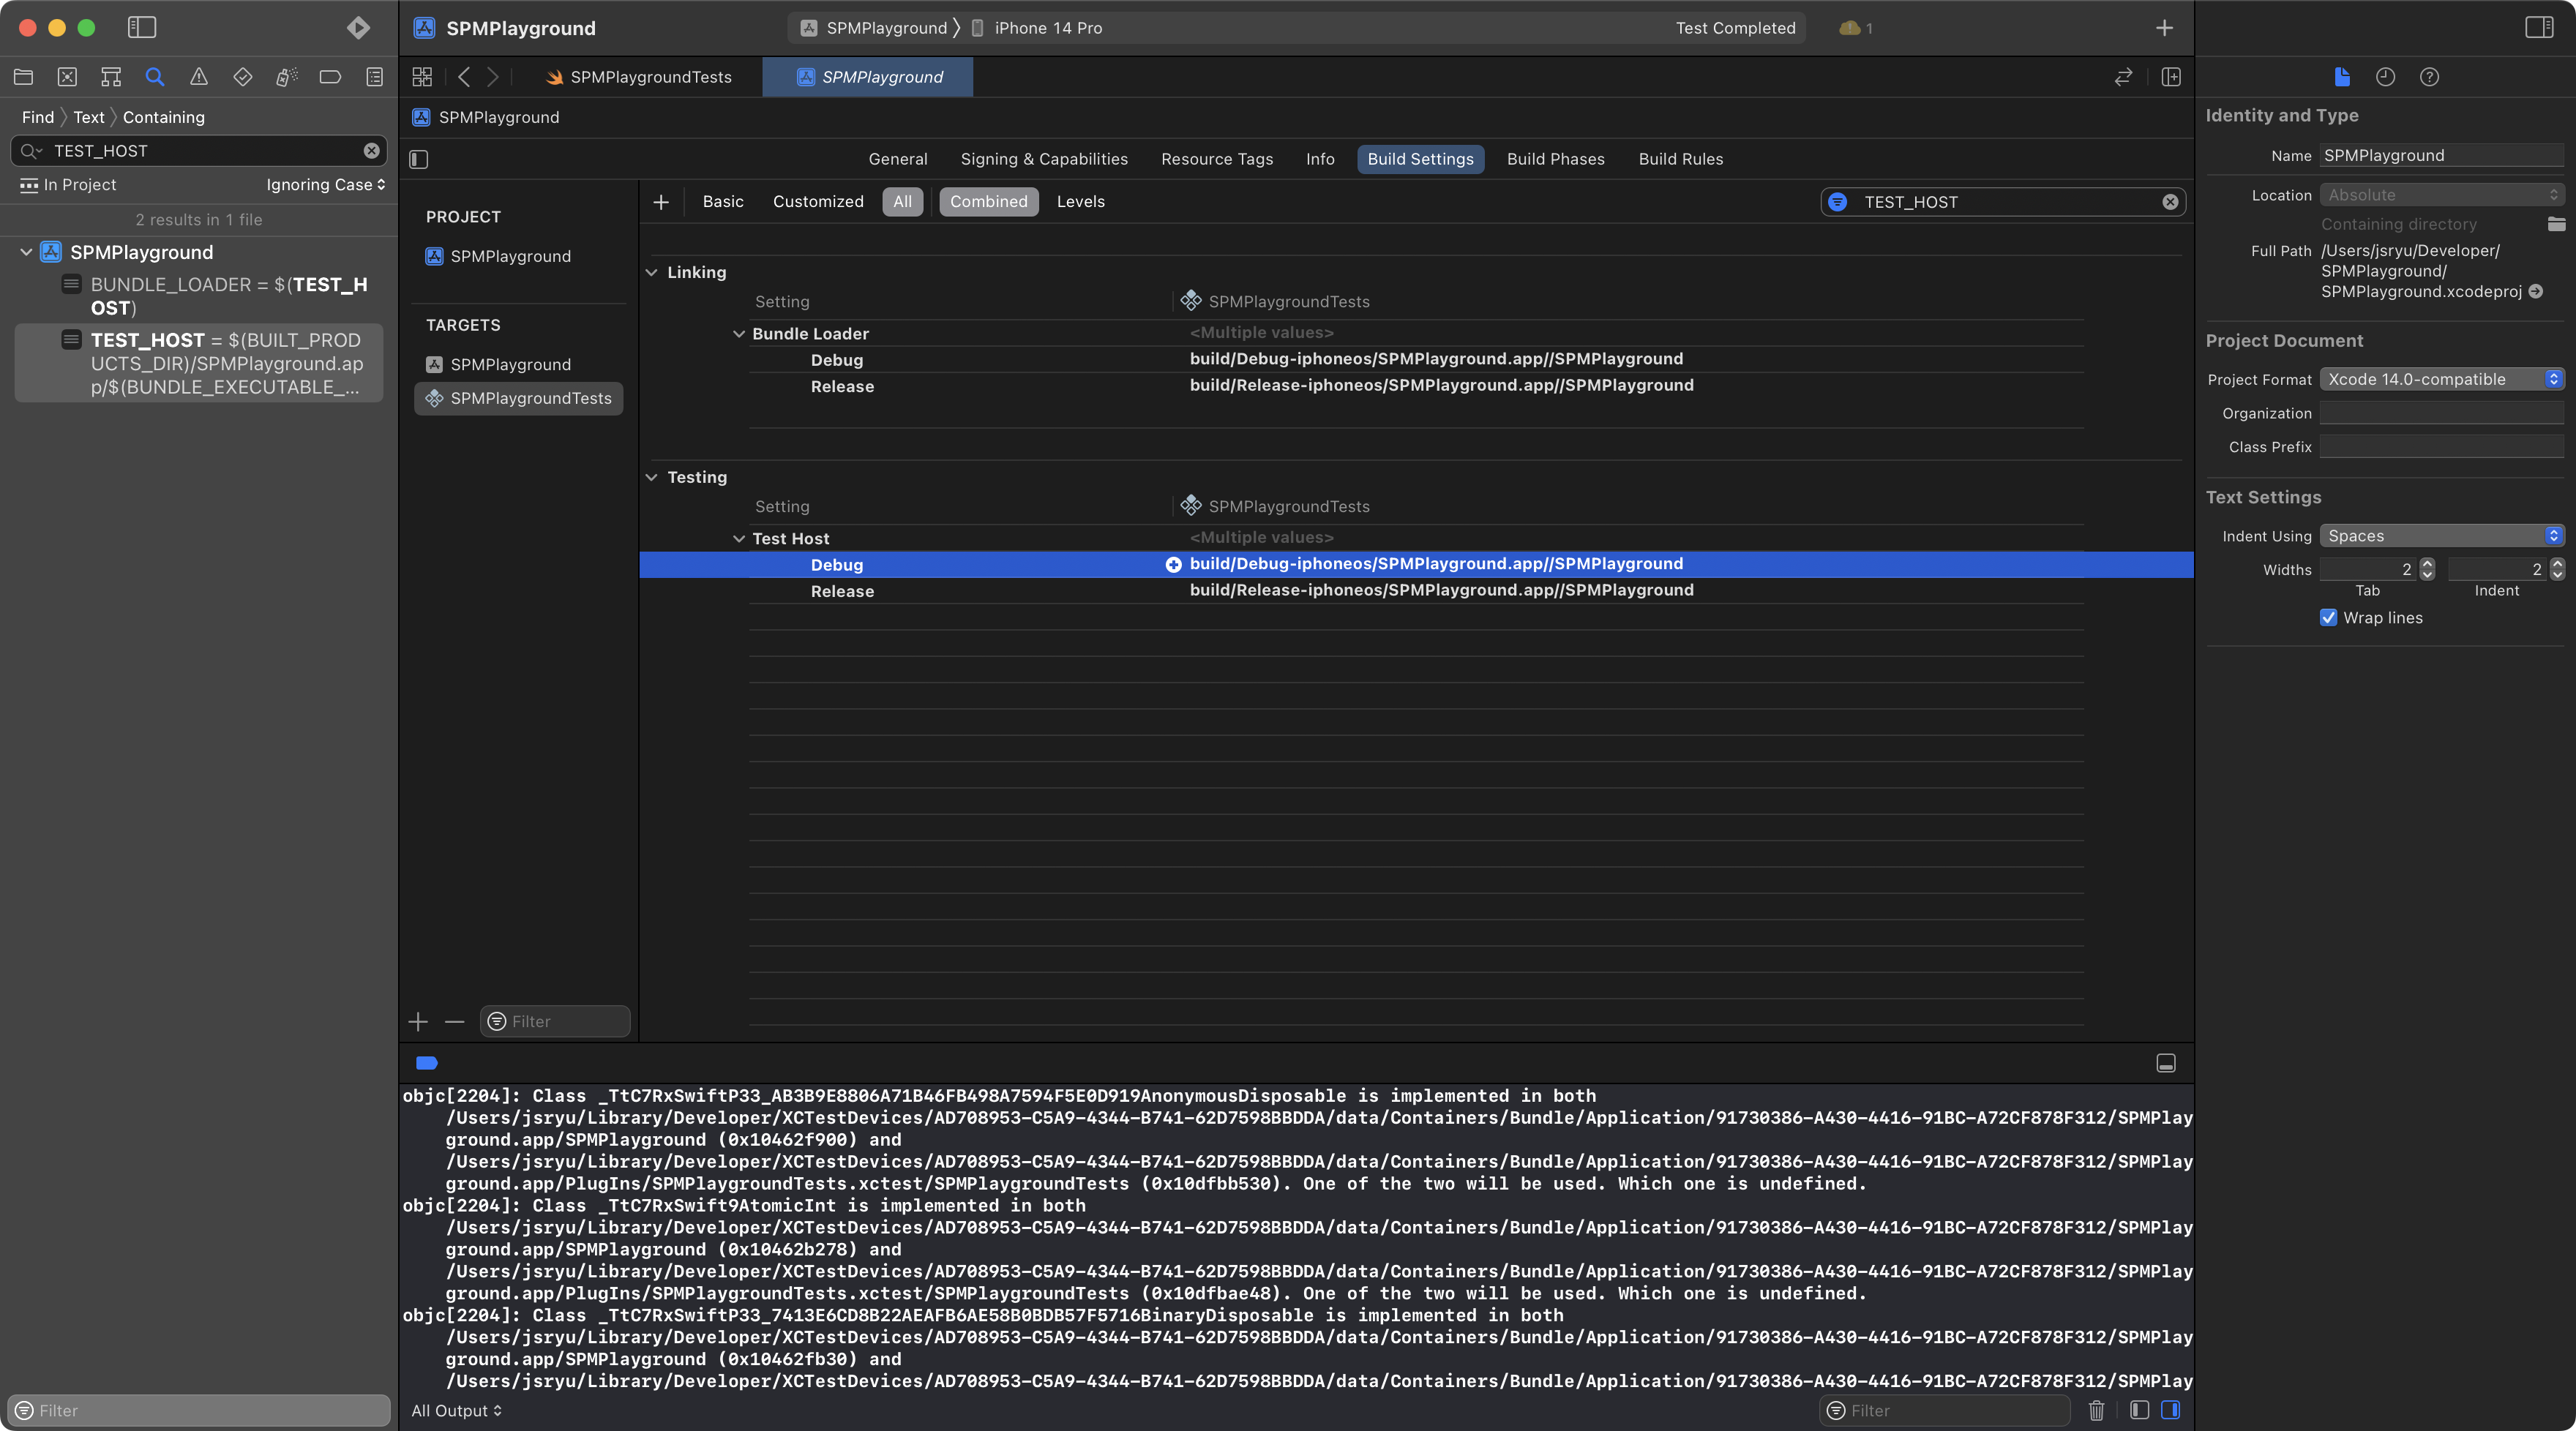Screen dimensions: 2576x1431
Task: Open the Signing & Capabilities tab
Action: pyautogui.click(x=1044, y=159)
